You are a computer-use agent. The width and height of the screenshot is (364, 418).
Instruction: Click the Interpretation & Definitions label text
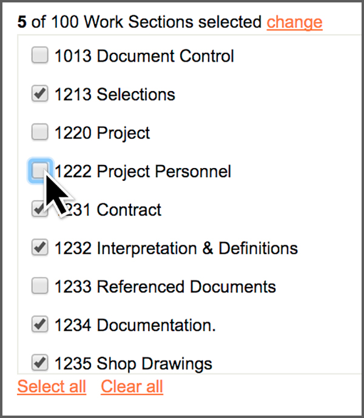coord(197,248)
